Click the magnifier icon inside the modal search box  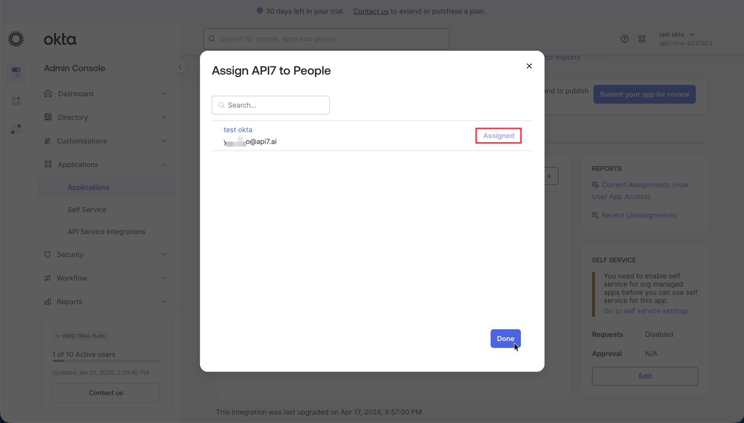point(222,105)
